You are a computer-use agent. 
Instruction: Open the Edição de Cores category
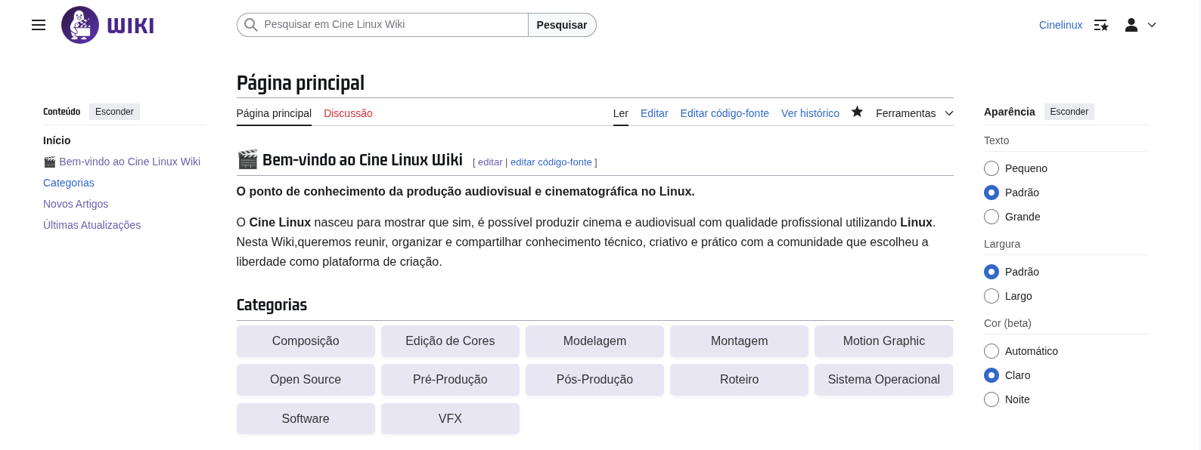click(450, 341)
